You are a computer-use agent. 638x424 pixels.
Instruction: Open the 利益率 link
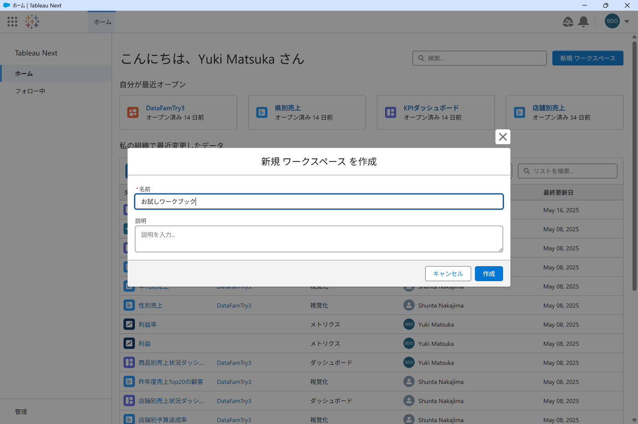pyautogui.click(x=148, y=325)
